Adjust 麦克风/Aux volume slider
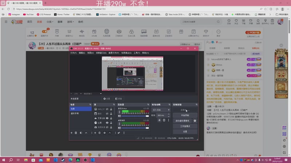Viewport: 291px width, 163px height. 135,116
